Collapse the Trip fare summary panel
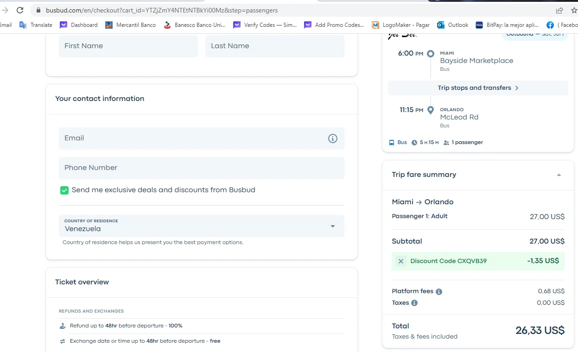 click(x=559, y=175)
